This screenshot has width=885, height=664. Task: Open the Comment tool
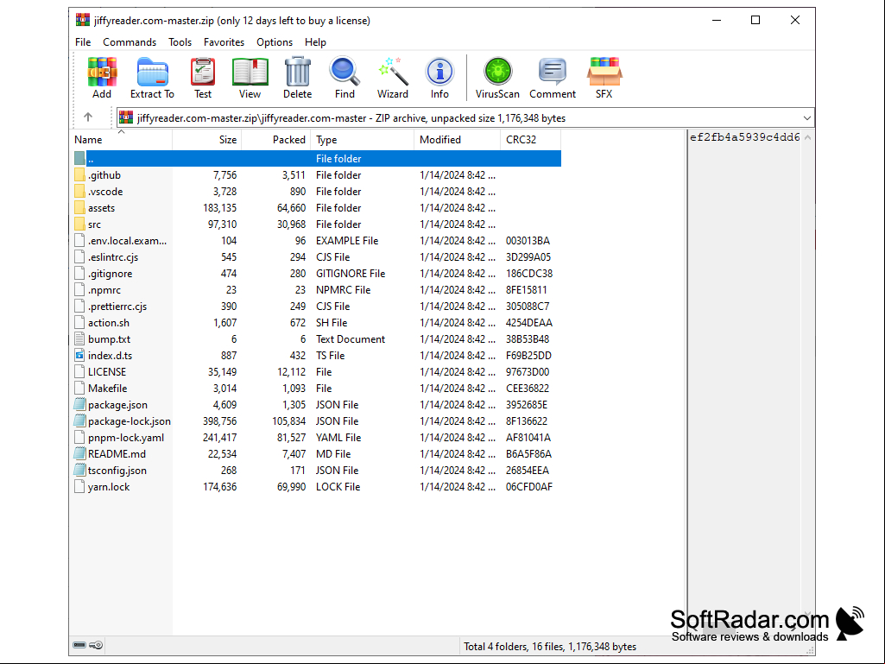coord(553,78)
